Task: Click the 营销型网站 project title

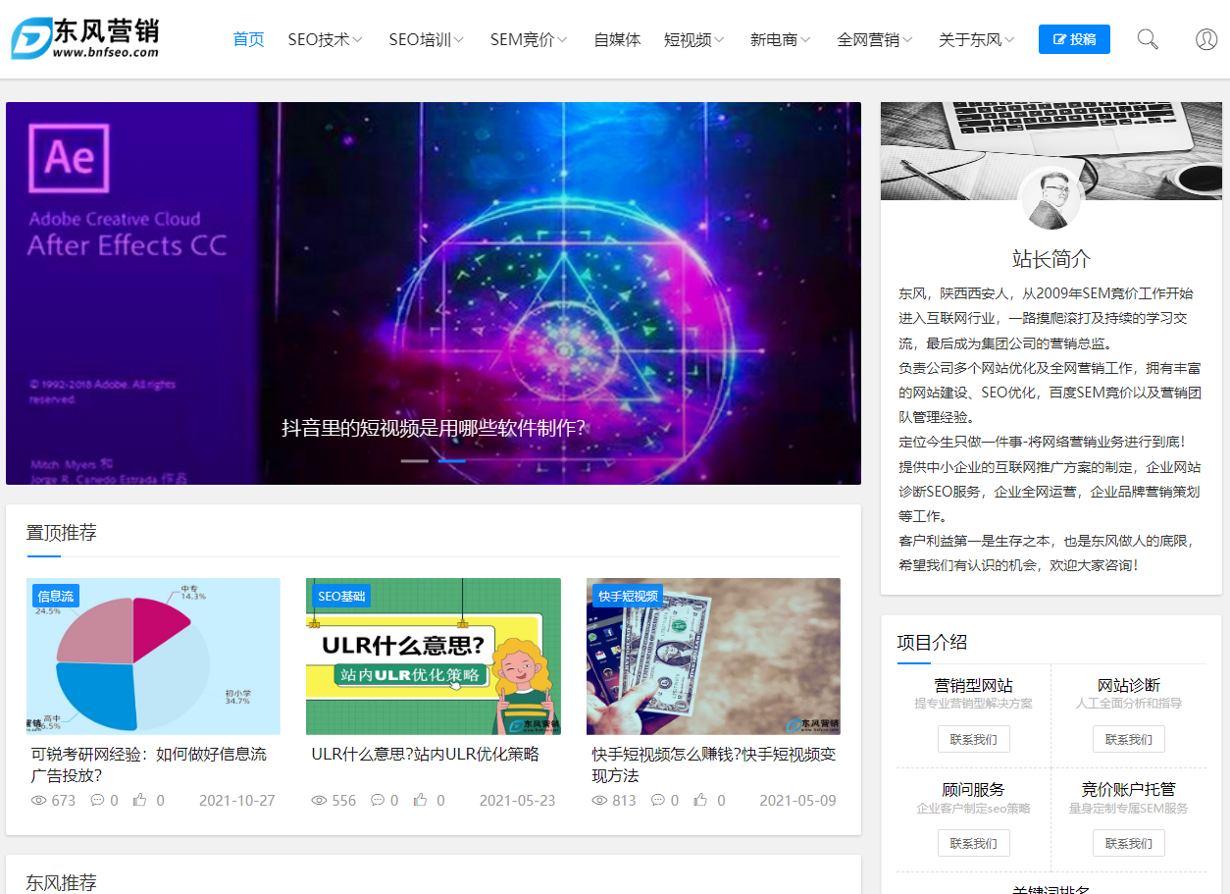Action: (x=973, y=684)
